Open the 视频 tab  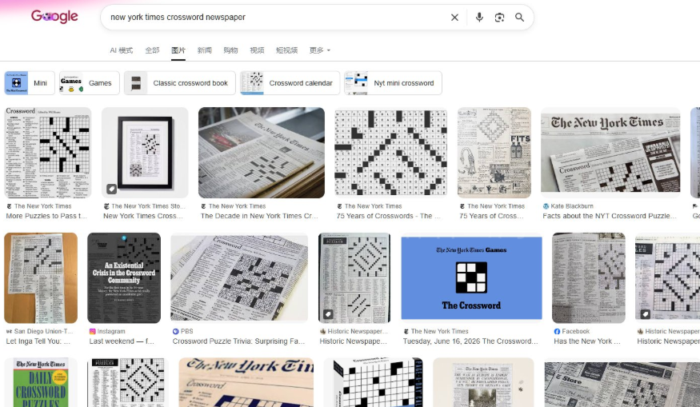pyautogui.click(x=257, y=50)
